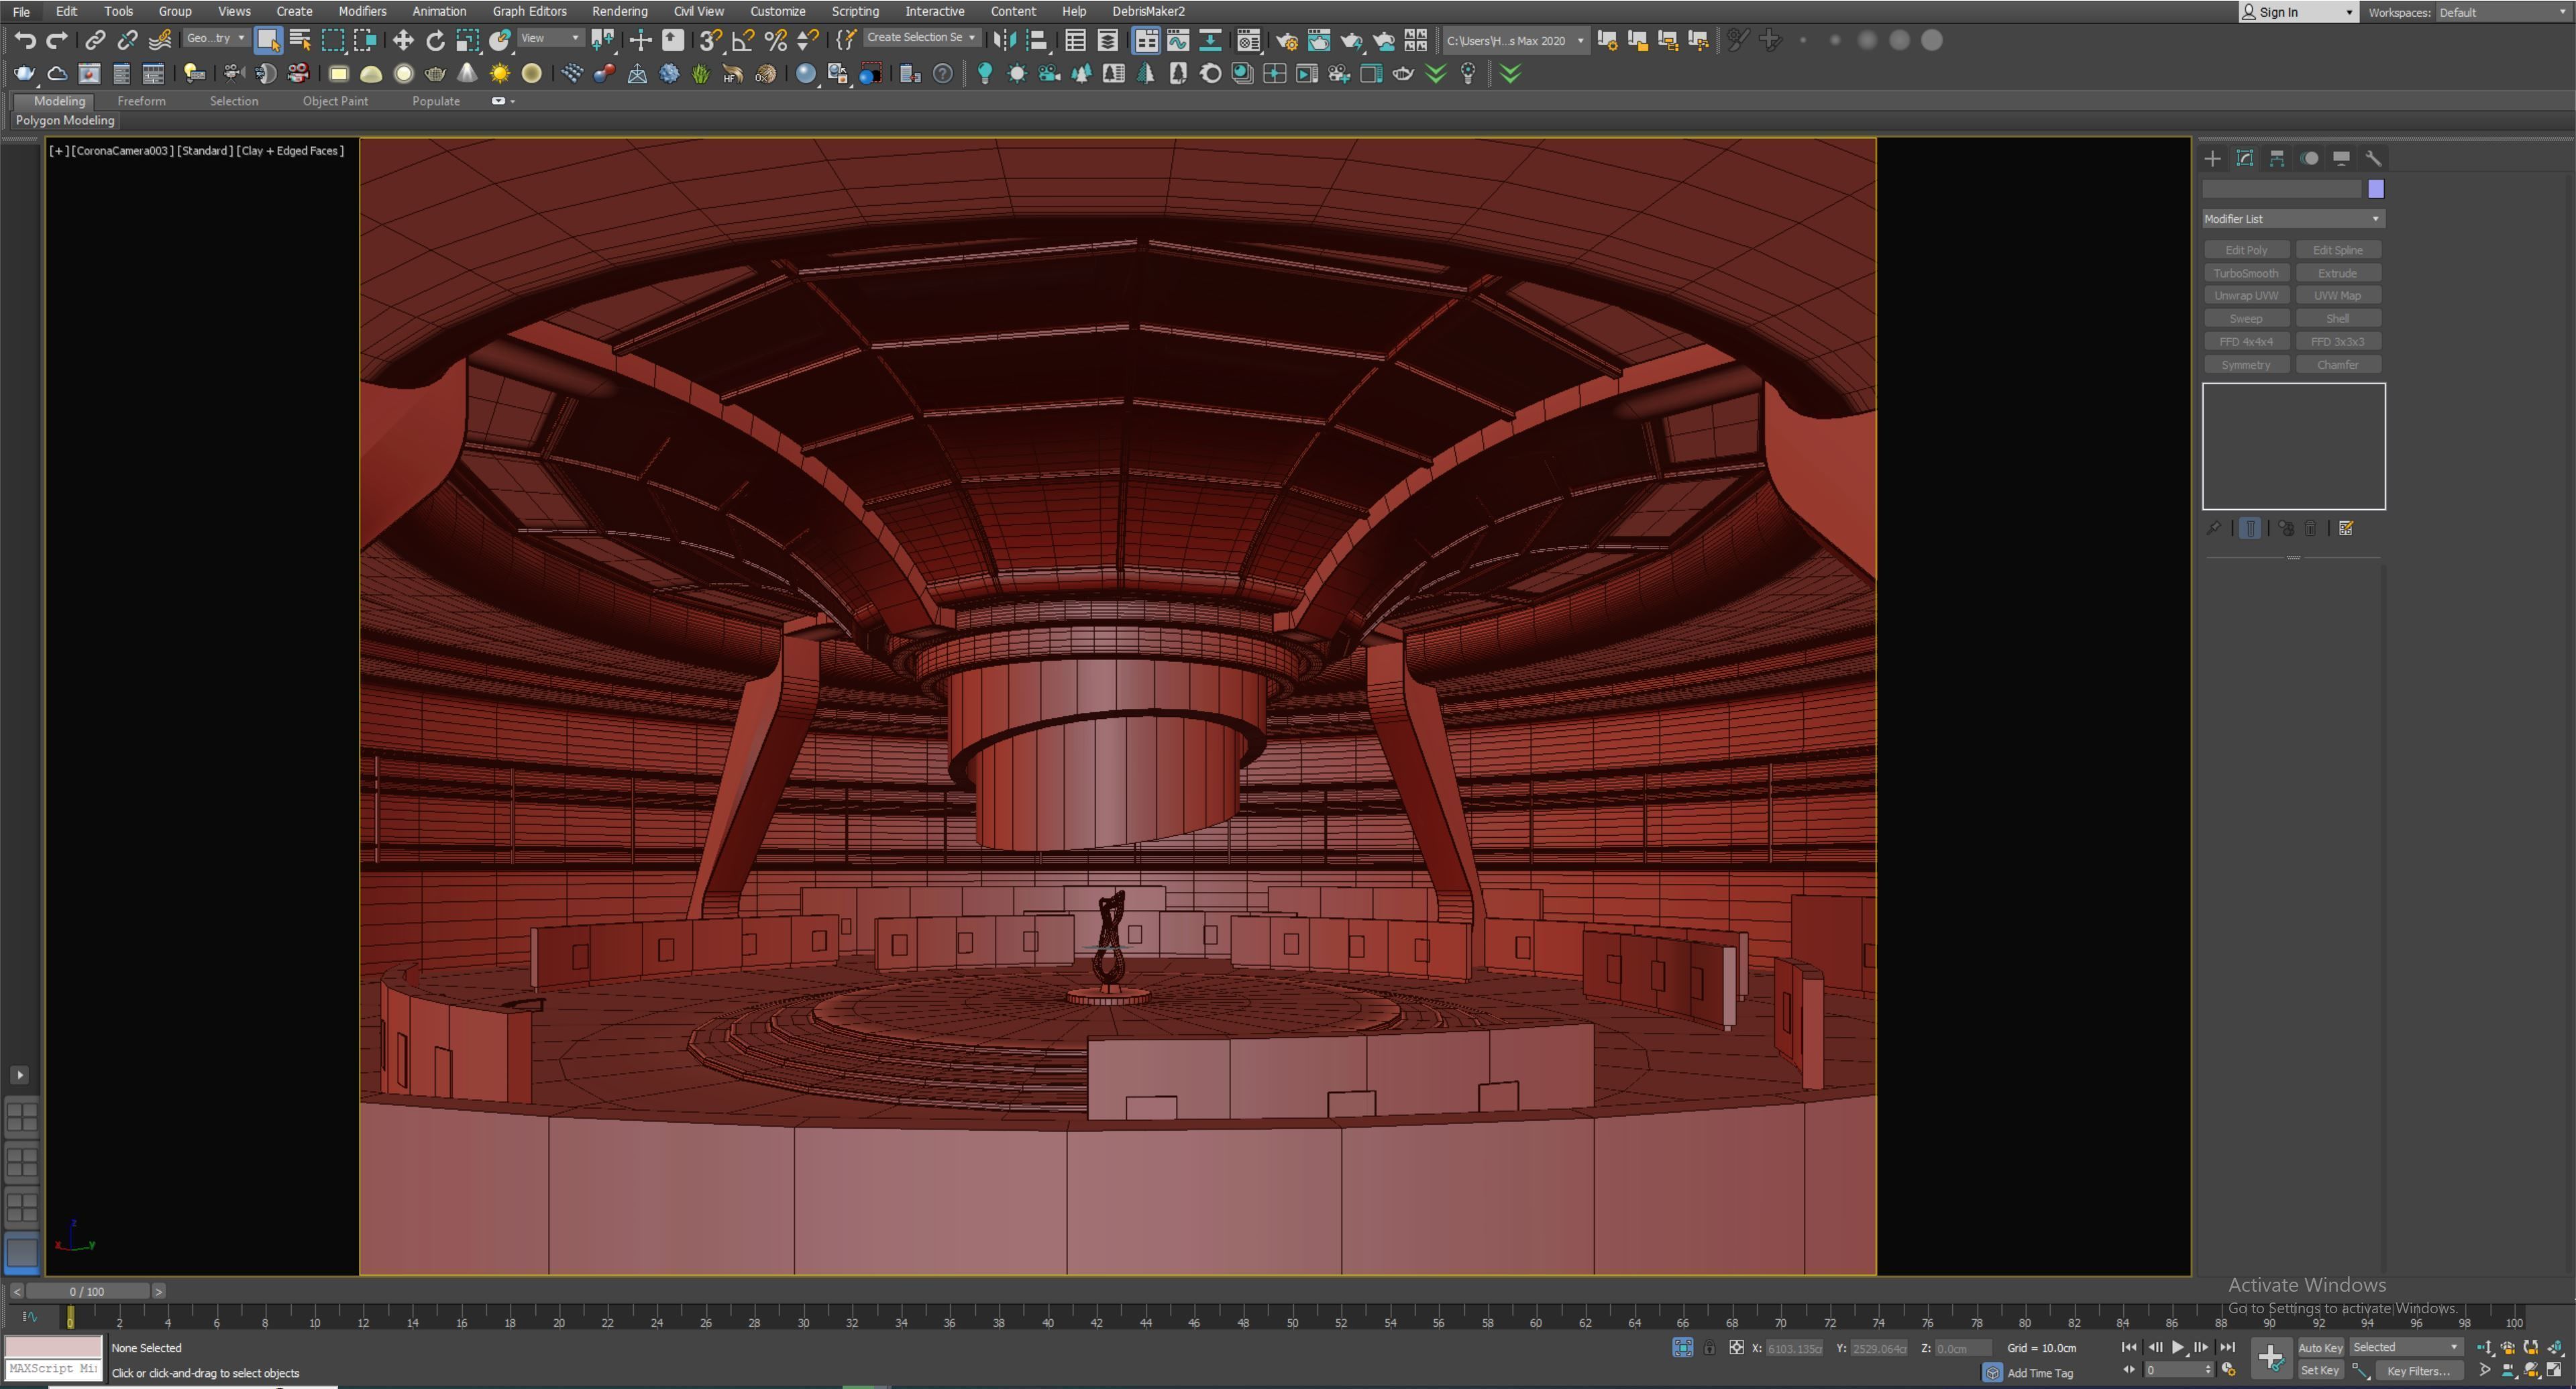Toggle Spinner Snap on the toolbar
The height and width of the screenshot is (1389, 2576).
click(x=807, y=40)
